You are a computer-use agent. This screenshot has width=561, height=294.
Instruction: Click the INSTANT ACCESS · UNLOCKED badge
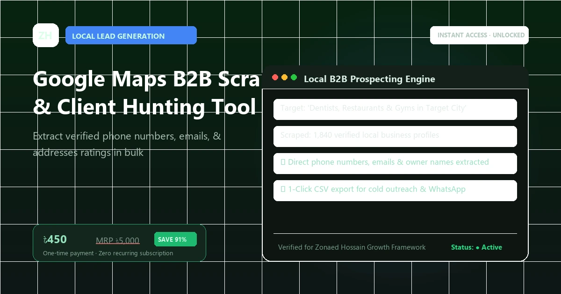(479, 35)
